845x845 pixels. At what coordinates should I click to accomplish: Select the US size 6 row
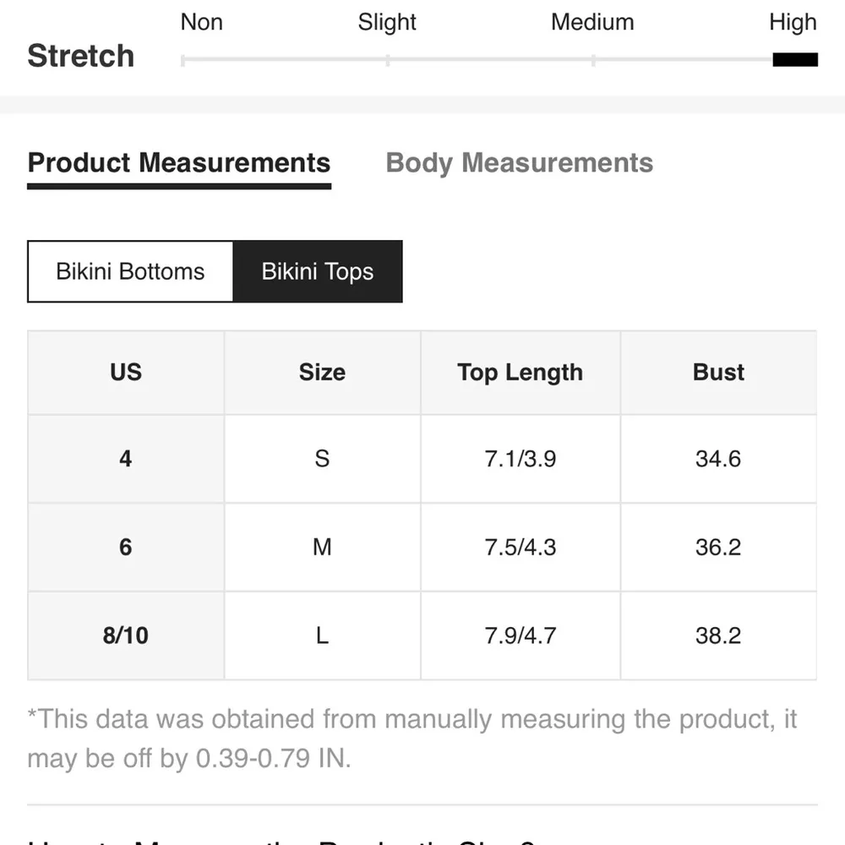[x=126, y=547]
